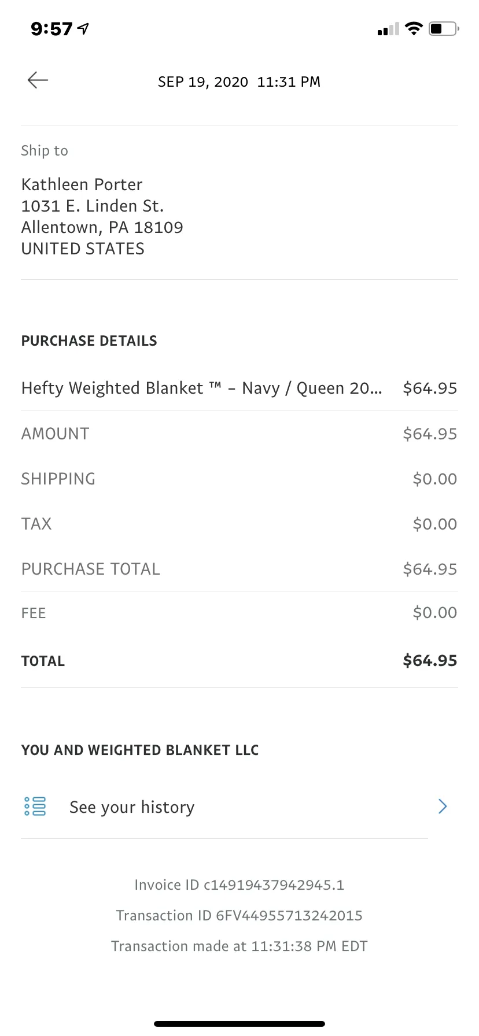Tap the location arrow beside clock
Viewport: 479px width, 1036px height.
click(x=83, y=28)
